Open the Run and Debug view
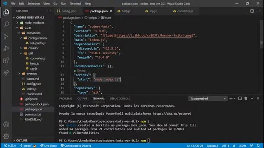This screenshot has height=148, width=264. pos(6,49)
